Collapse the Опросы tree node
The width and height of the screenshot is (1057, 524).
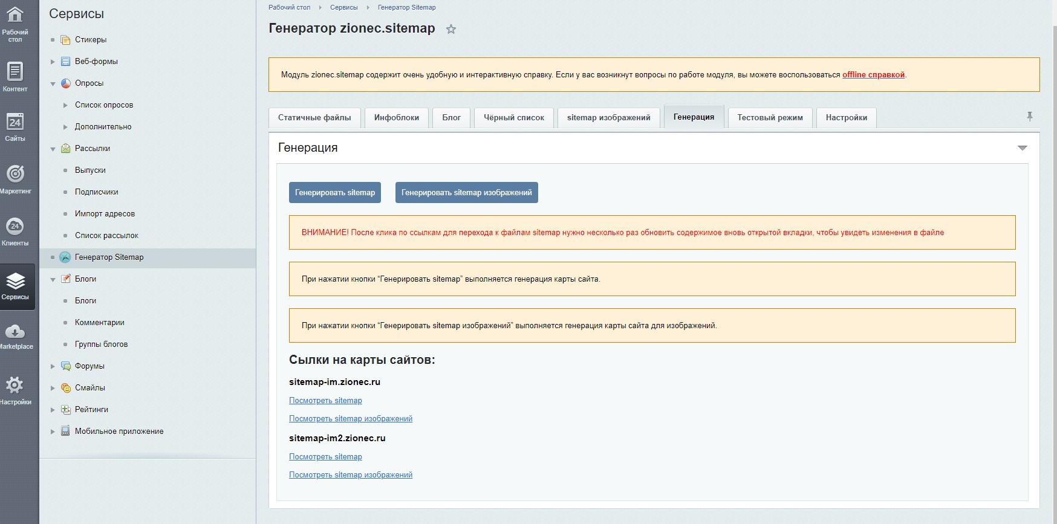coord(53,83)
